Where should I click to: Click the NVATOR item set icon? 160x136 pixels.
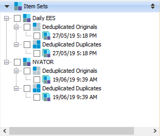[x=27, y=62]
